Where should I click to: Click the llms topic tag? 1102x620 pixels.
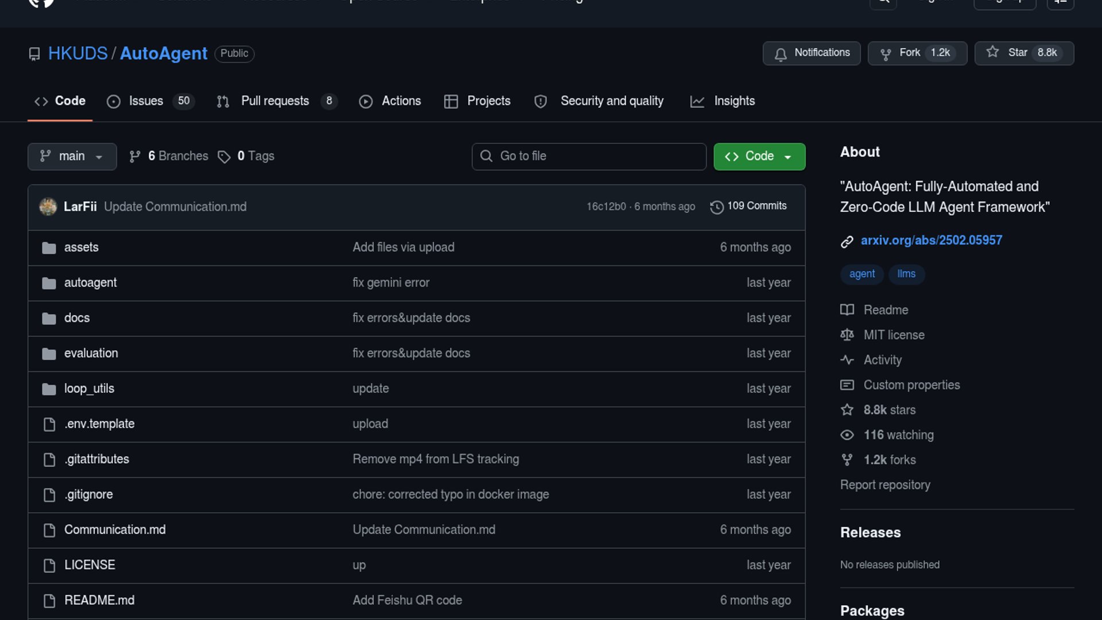906,274
